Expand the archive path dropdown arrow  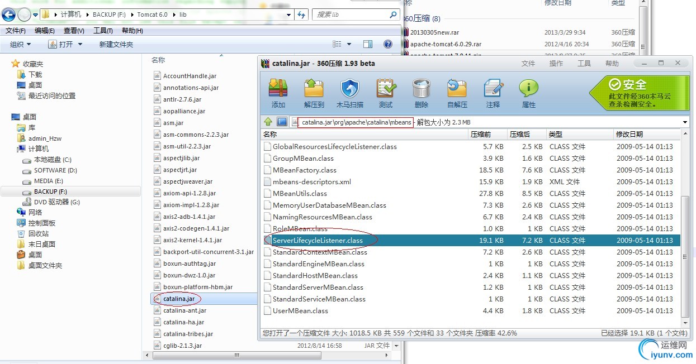[x=685, y=122]
